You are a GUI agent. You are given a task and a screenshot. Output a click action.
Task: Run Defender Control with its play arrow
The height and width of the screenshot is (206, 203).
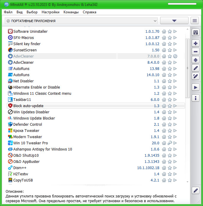pyautogui.click(x=175, y=125)
